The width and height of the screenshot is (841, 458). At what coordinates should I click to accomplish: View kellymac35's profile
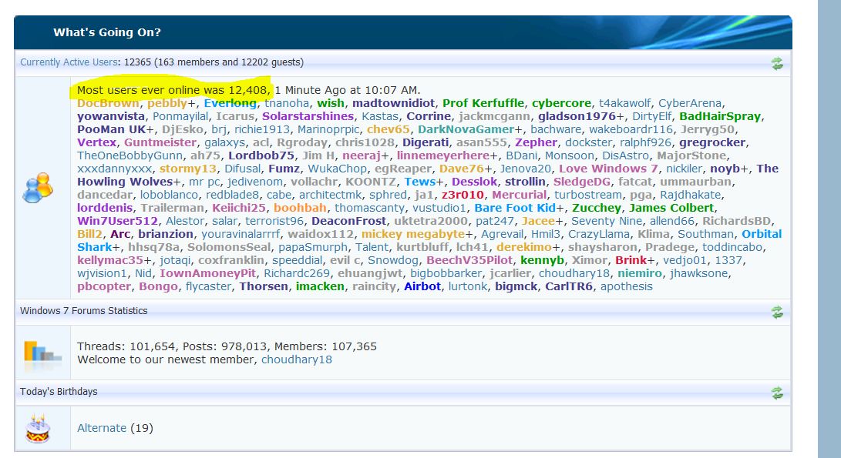(x=110, y=260)
